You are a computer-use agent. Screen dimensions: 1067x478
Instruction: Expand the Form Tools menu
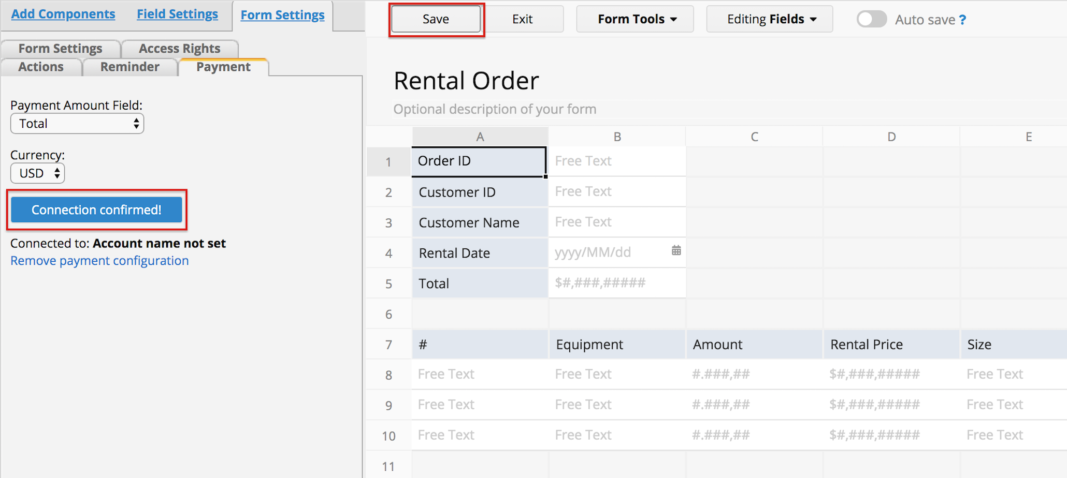pos(635,19)
